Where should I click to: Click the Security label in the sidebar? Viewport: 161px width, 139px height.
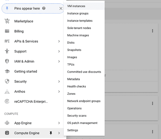[20, 81]
